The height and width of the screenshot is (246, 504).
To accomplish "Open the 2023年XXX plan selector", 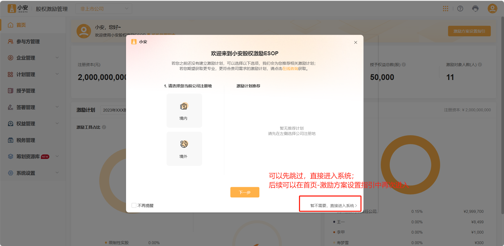I will [x=113, y=110].
